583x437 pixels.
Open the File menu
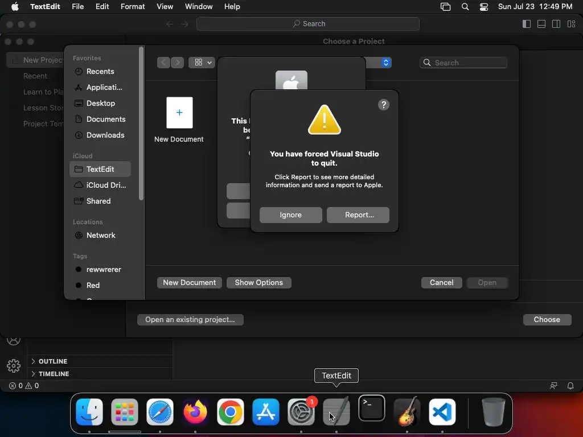(x=77, y=6)
